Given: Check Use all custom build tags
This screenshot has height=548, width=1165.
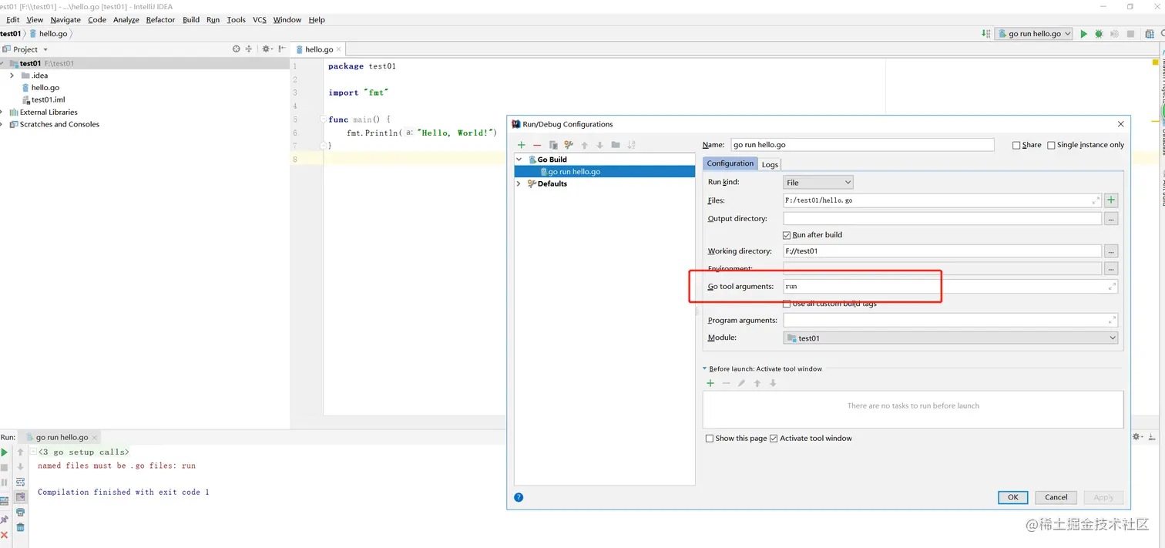Looking at the screenshot, I should [829, 304].
